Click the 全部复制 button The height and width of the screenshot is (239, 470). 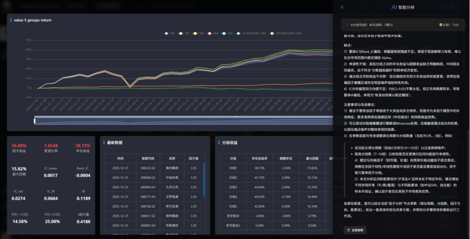(355, 230)
